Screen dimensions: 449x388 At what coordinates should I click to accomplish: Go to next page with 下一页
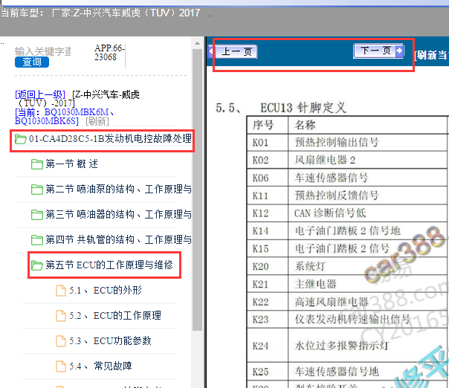tap(378, 51)
